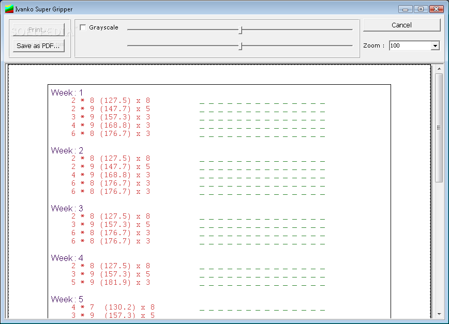Click the upper slider thumb
The height and width of the screenshot is (324, 449).
241,30
